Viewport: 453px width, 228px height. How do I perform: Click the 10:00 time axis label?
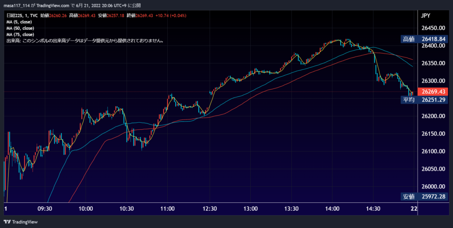pos(85,209)
